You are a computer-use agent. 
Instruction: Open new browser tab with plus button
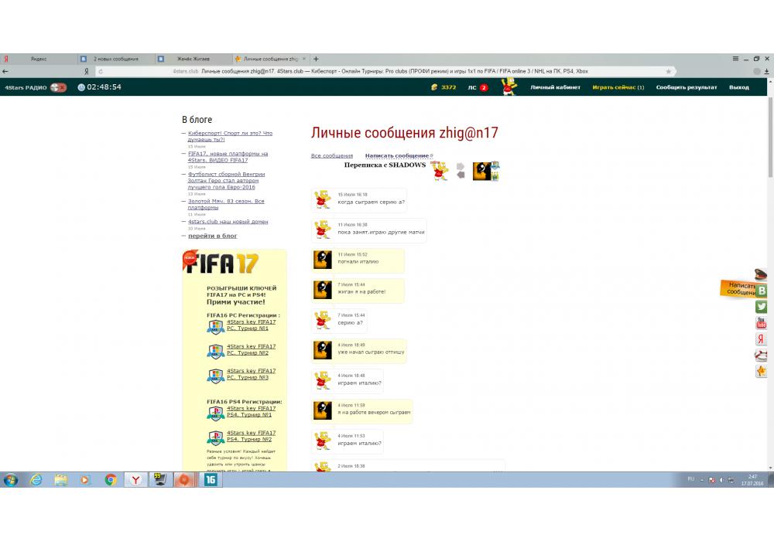pyautogui.click(x=316, y=59)
